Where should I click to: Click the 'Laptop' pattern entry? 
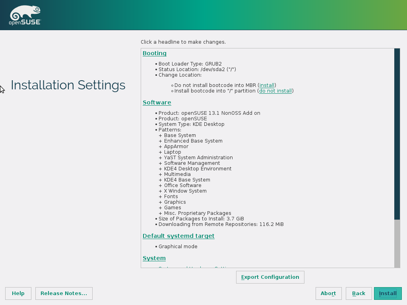[x=172, y=152]
